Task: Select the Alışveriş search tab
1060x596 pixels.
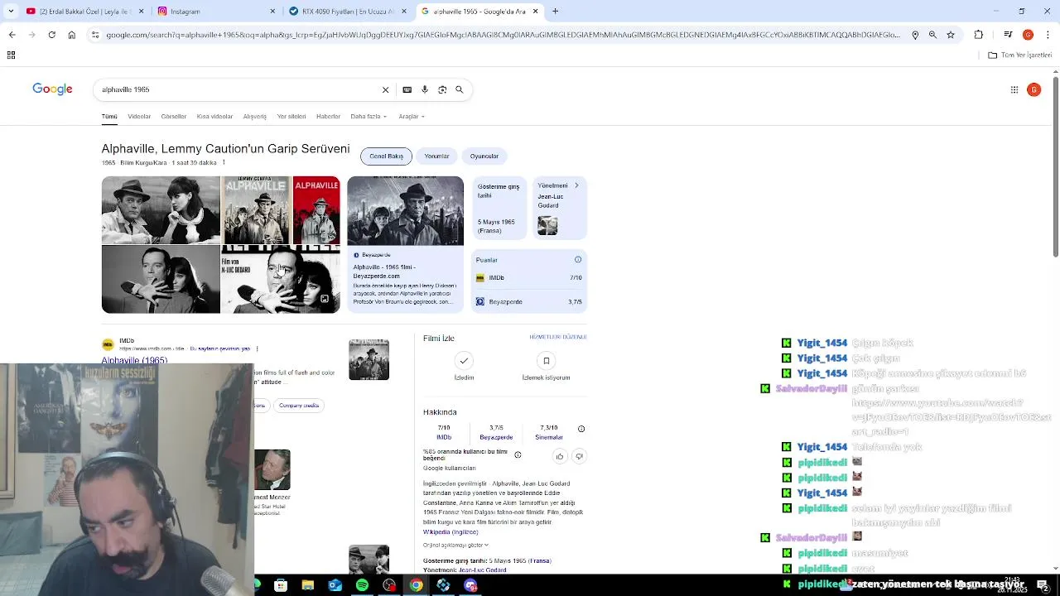Action: tap(254, 117)
